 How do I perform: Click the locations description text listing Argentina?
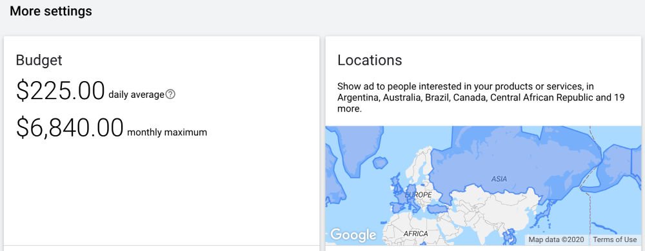(x=481, y=98)
